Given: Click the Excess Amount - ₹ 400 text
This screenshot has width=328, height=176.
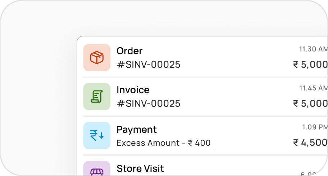Looking at the screenshot, I should [x=164, y=143].
